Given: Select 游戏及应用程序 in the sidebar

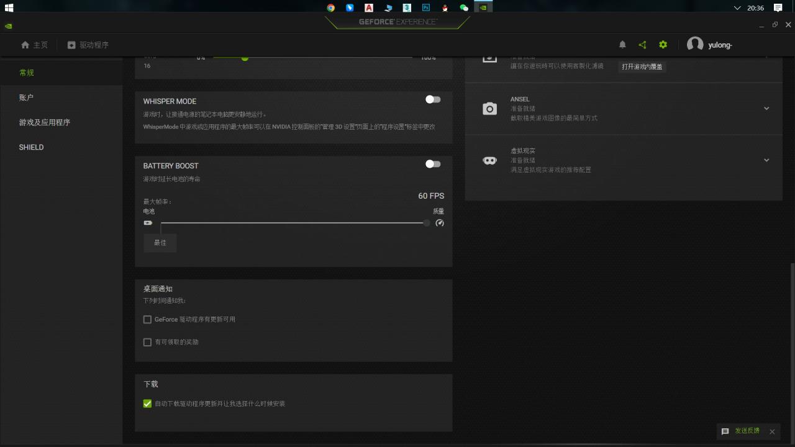Looking at the screenshot, I should [x=61, y=122].
